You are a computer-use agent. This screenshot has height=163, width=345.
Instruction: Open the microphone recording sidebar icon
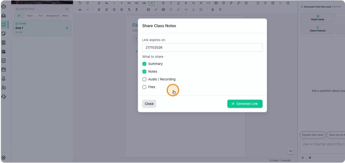pos(3,79)
